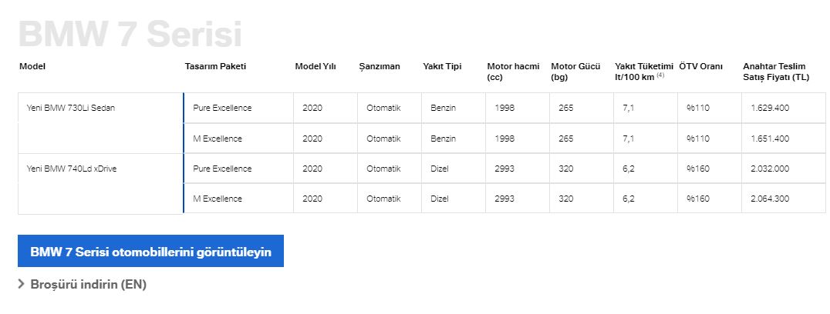Select the Yeni BMW 740Ld xDrive model cell
The image size is (830, 314).
coord(100,184)
